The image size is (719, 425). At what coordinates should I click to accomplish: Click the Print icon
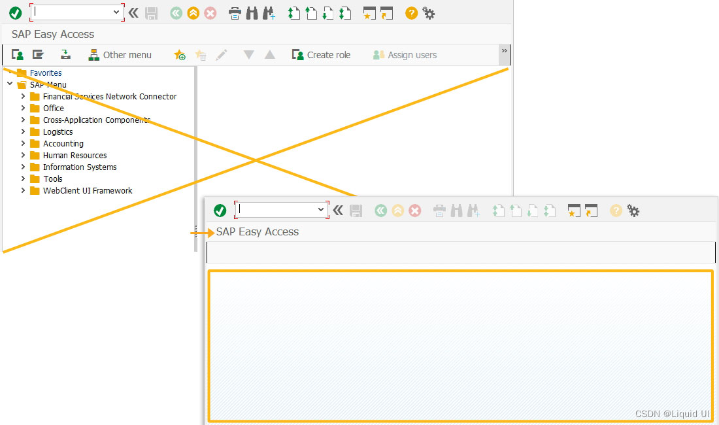point(235,12)
